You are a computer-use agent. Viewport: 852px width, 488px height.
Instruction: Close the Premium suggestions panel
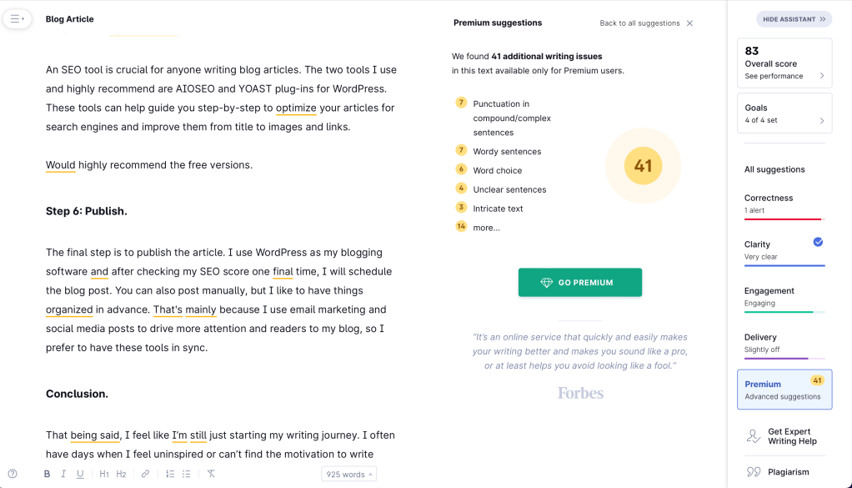click(689, 23)
